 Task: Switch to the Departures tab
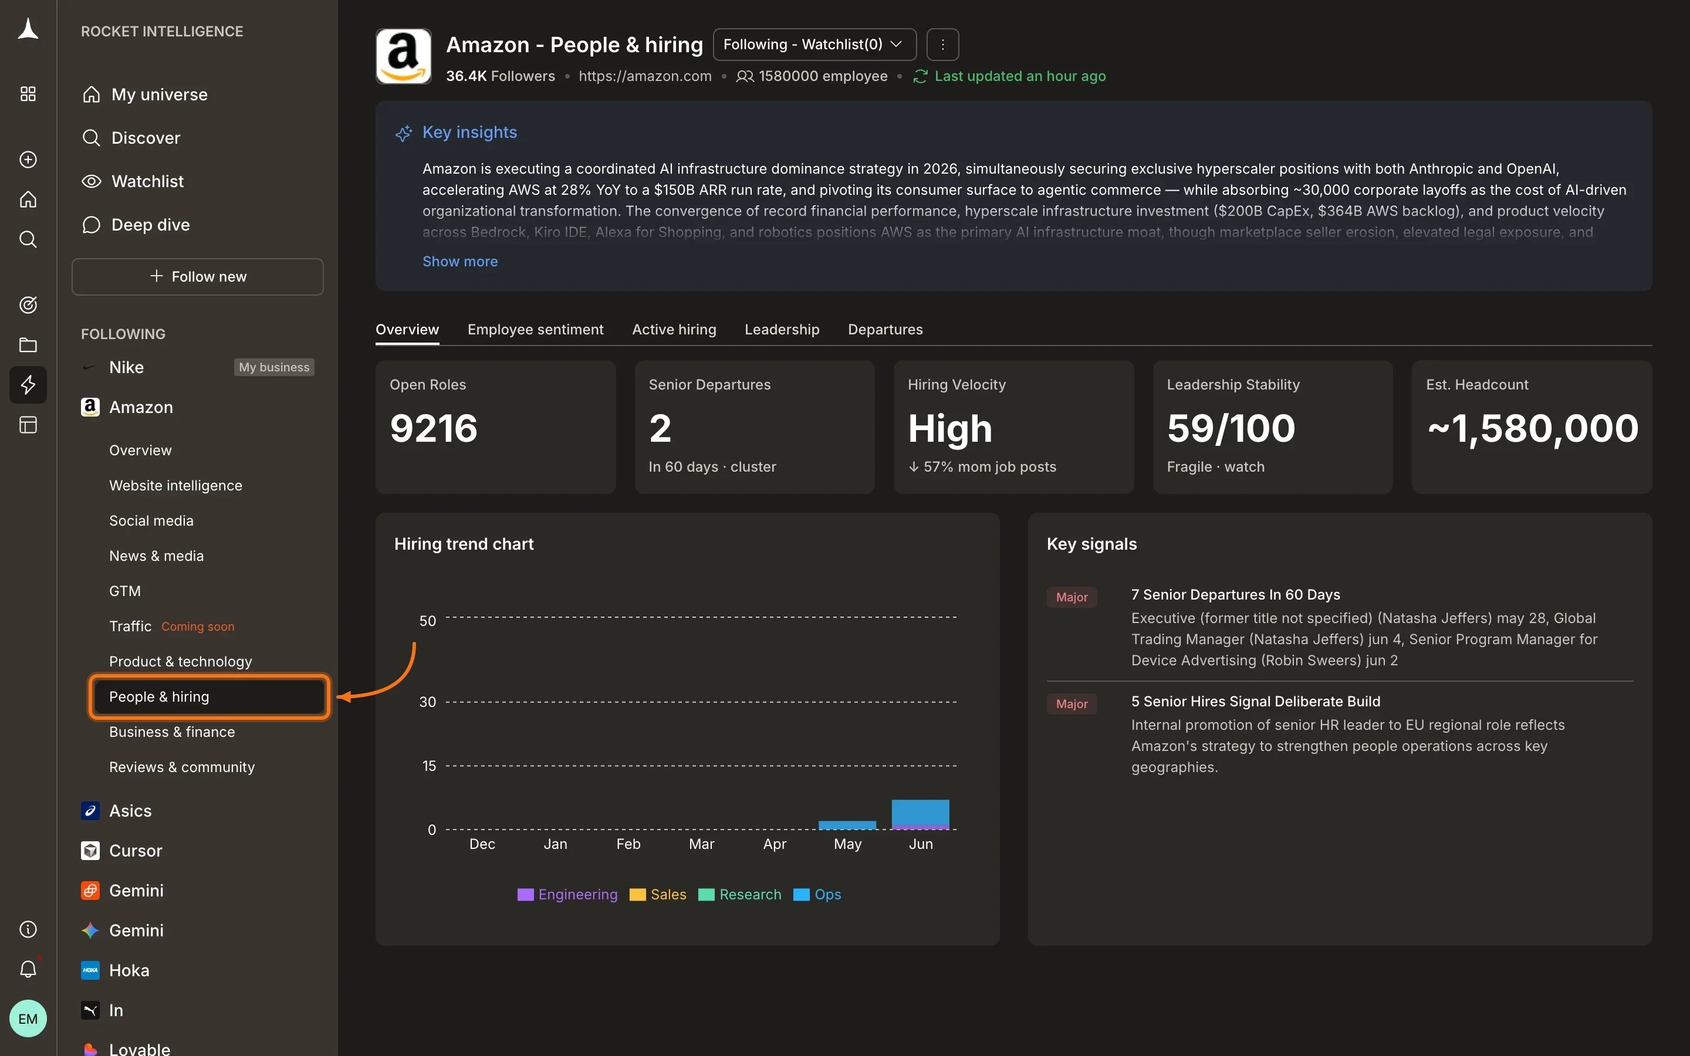coord(885,330)
